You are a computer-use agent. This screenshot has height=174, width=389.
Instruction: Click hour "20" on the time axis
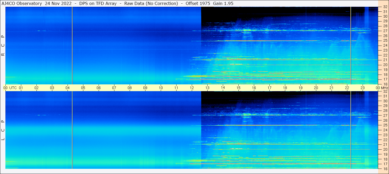[x=316, y=88]
